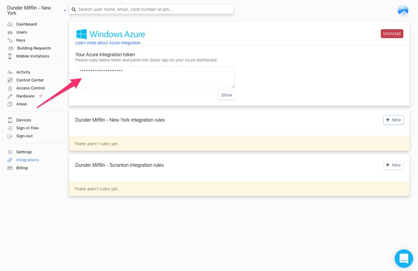Click the user avatar at top right

(403, 11)
